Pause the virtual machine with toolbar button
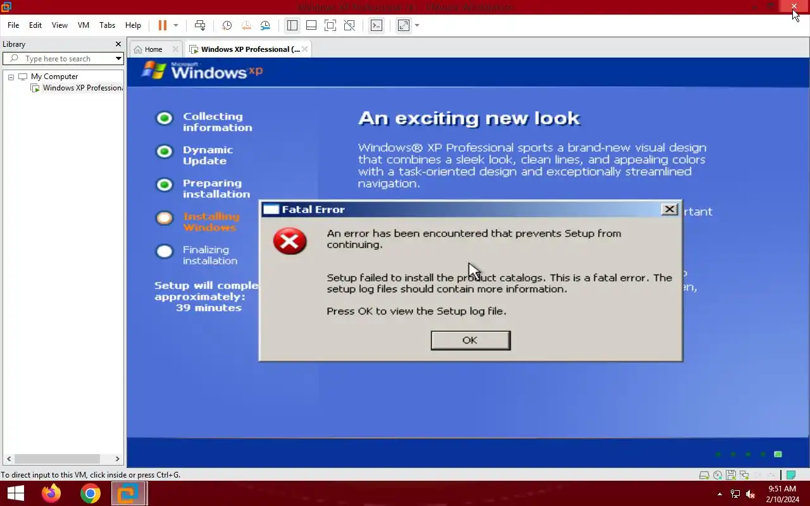Screen dimensions: 810x506 point(163,25)
